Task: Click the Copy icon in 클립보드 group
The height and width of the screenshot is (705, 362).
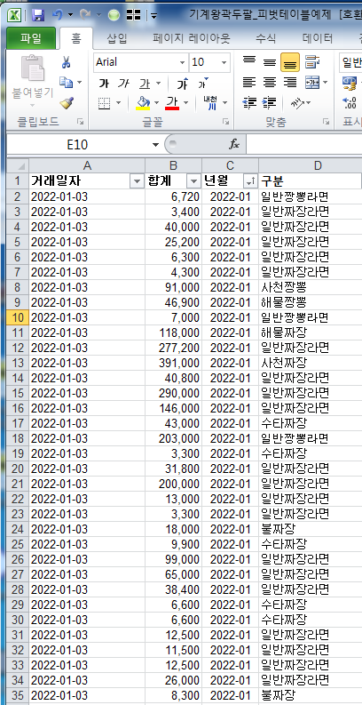Action: [x=67, y=83]
